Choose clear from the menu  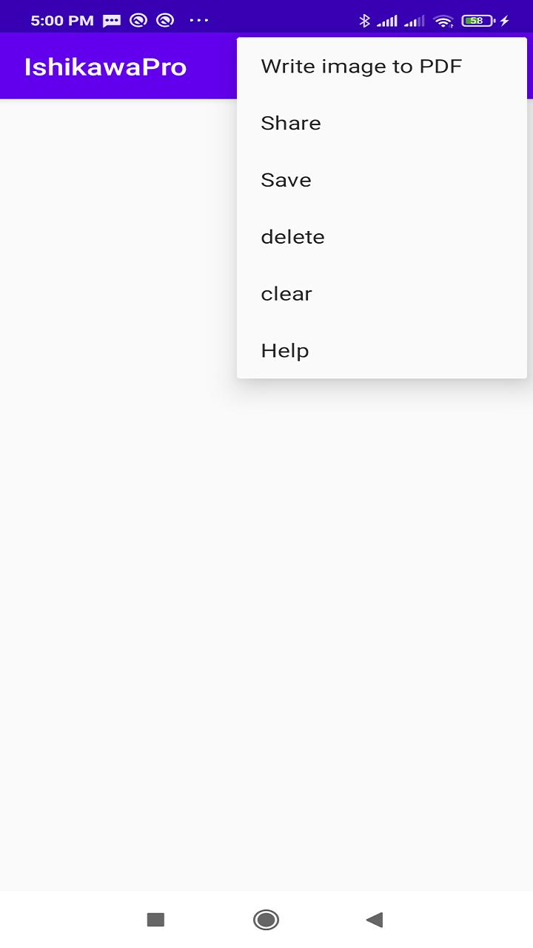[382, 294]
